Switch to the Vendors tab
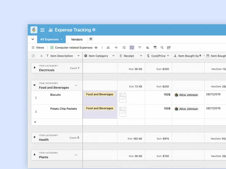 pyautogui.click(x=77, y=39)
